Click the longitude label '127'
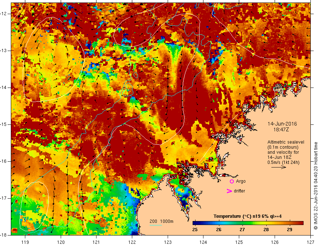Viewport: 318px width, 246px height. pos(310,242)
